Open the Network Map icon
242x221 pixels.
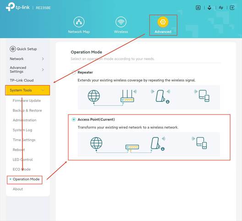click(79, 22)
